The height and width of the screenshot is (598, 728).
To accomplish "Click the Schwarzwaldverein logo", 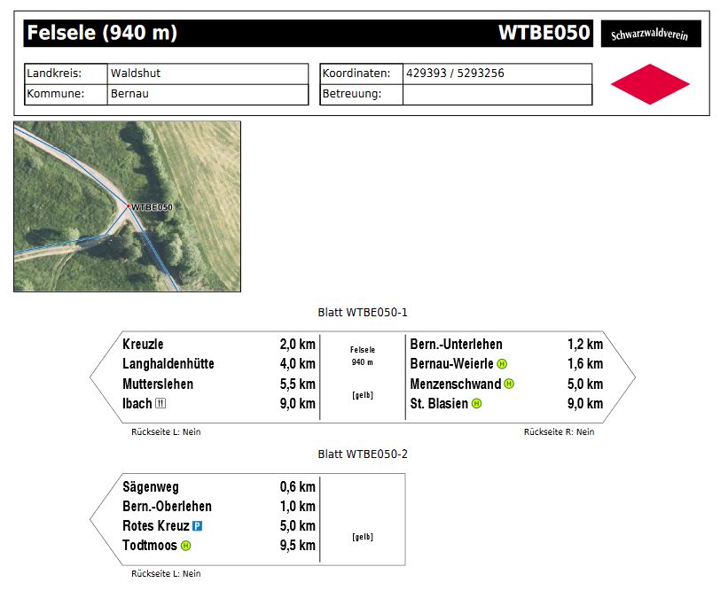I will click(x=650, y=35).
